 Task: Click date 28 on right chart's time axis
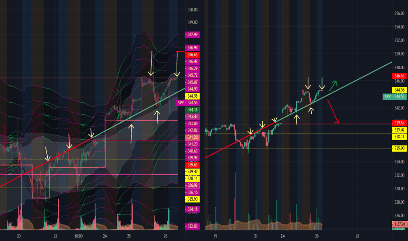[x=357, y=236]
